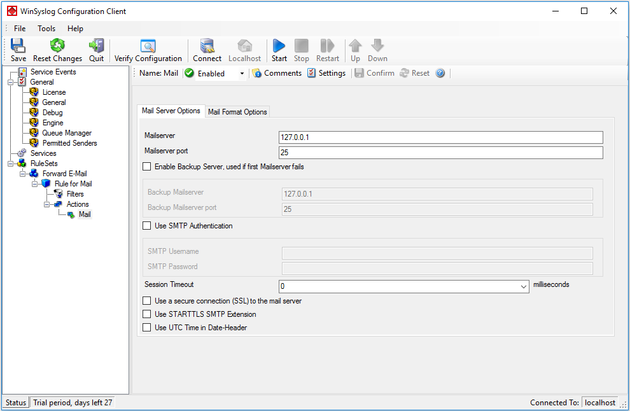This screenshot has width=630, height=411.
Task: Toggle Use SMTP Authentication checkbox
Action: click(147, 226)
